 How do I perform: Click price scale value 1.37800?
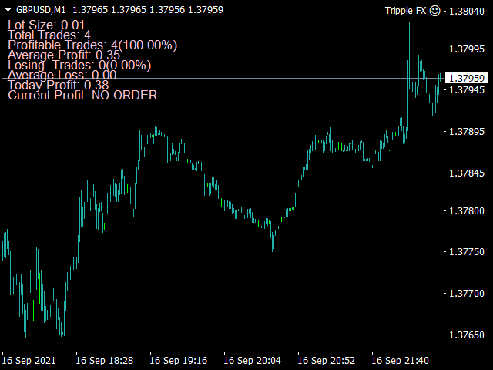[467, 210]
